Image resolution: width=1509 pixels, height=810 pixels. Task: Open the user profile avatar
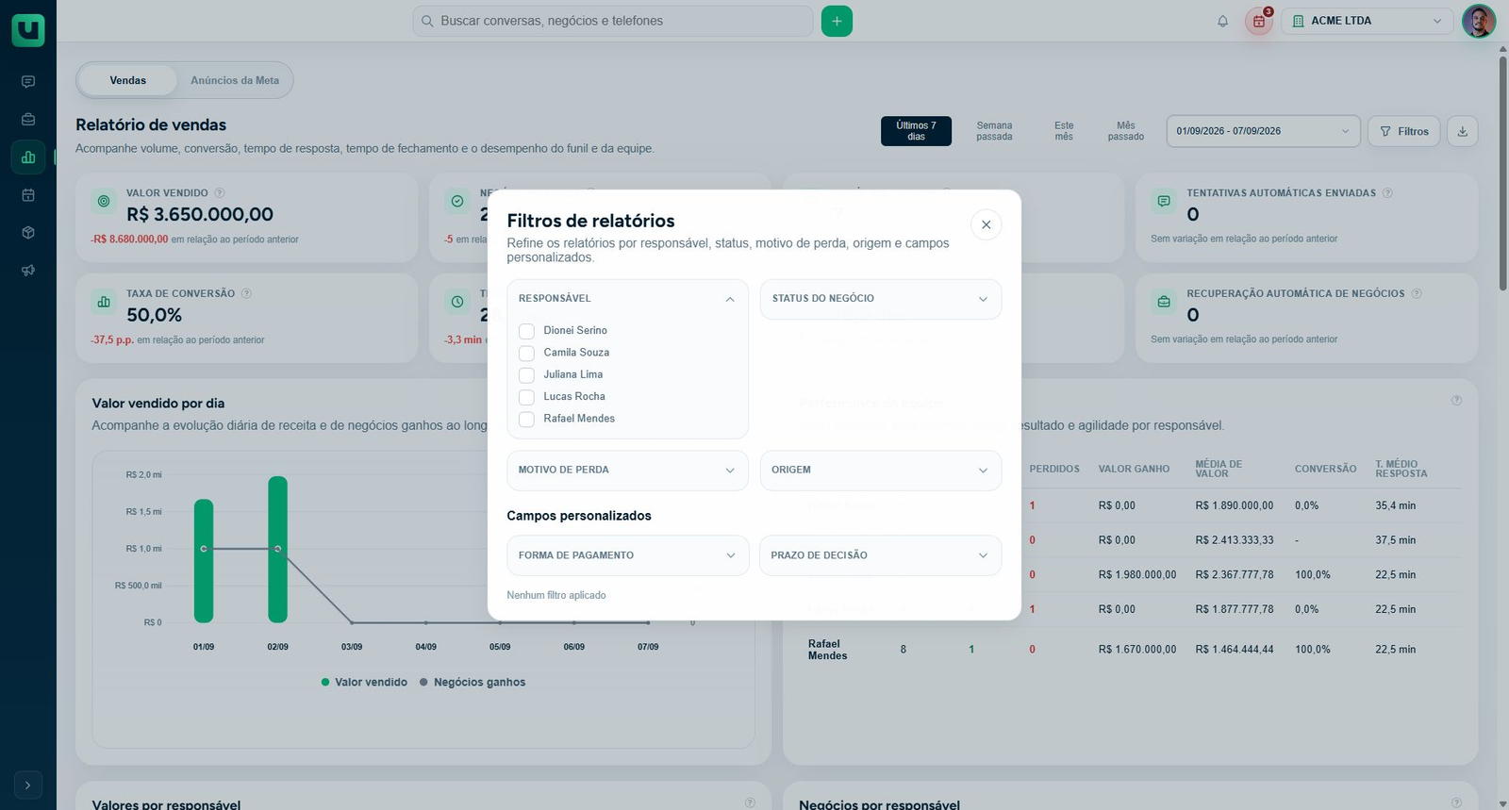tap(1478, 21)
